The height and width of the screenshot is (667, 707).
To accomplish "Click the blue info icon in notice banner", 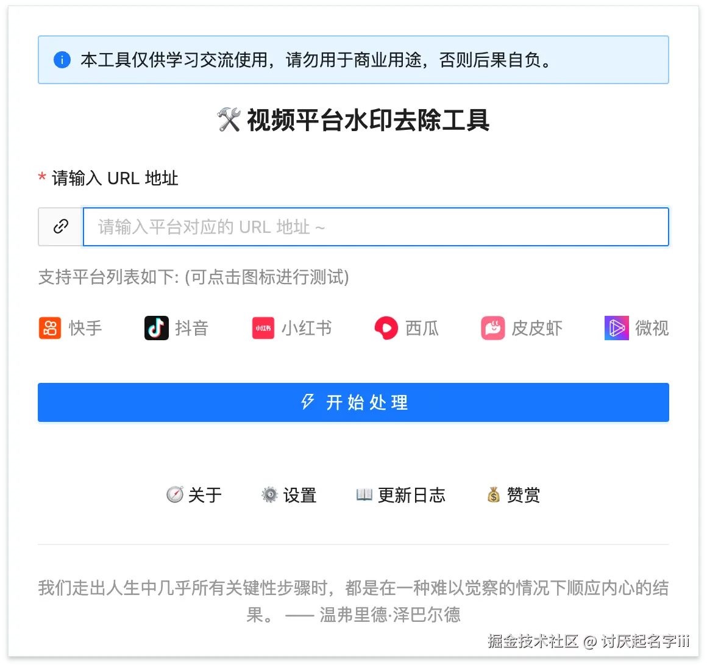I will pyautogui.click(x=62, y=60).
